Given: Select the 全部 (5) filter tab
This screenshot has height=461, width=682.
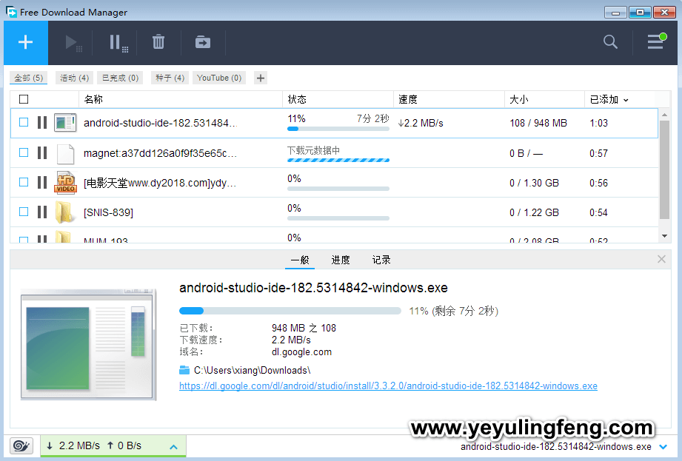Looking at the screenshot, I should click(x=29, y=78).
